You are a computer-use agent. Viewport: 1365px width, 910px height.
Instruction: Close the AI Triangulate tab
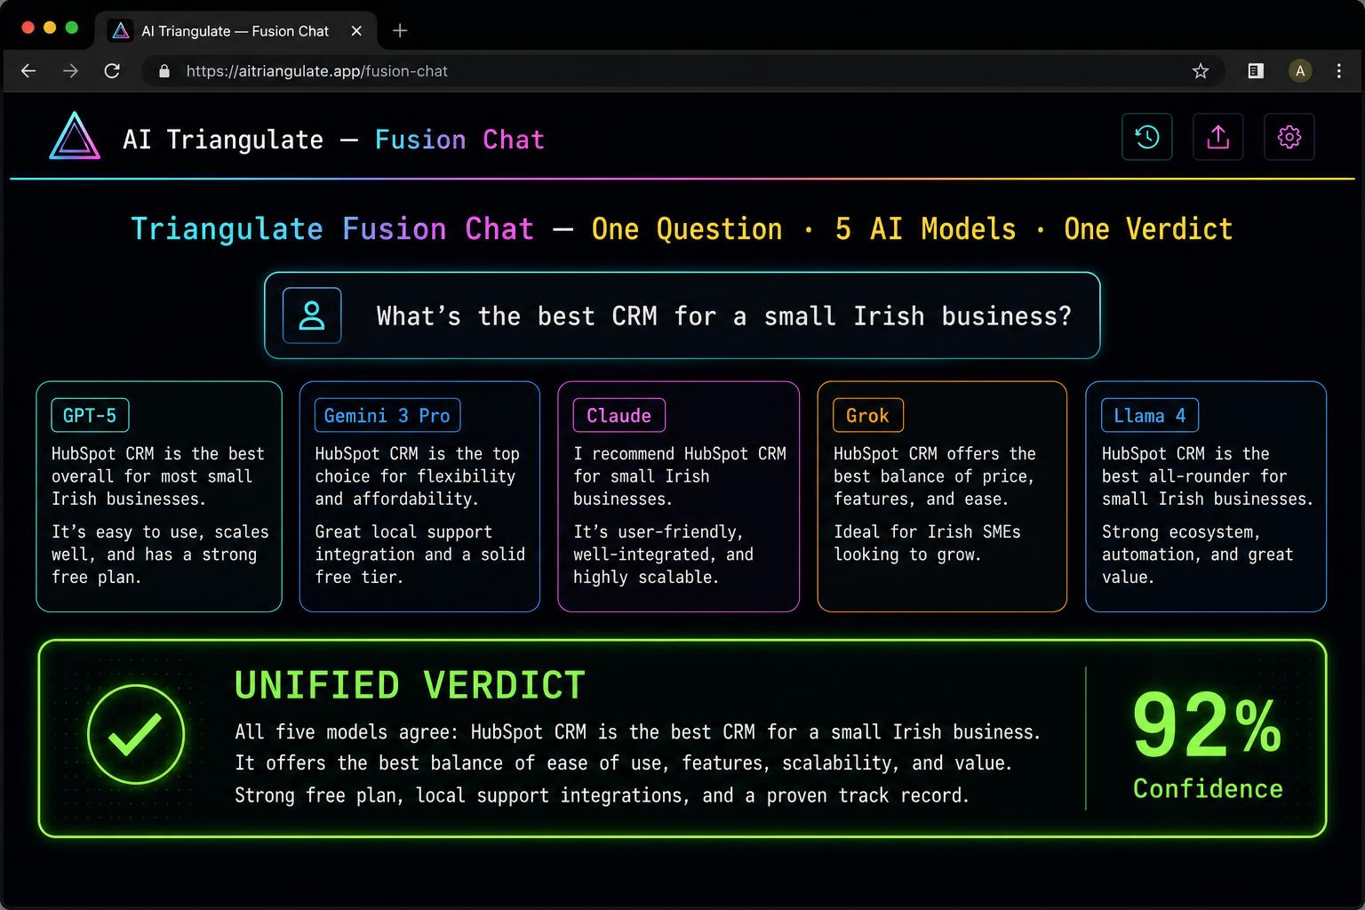click(x=356, y=31)
